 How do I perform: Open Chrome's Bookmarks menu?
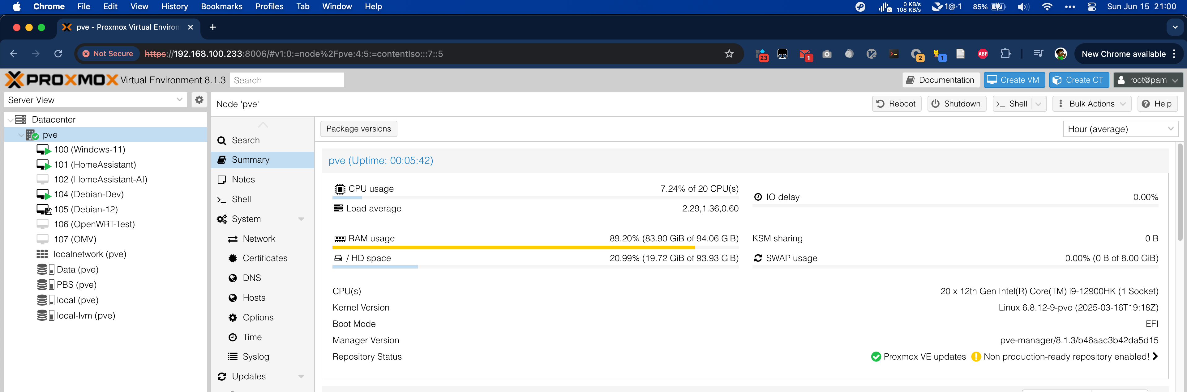coord(222,6)
